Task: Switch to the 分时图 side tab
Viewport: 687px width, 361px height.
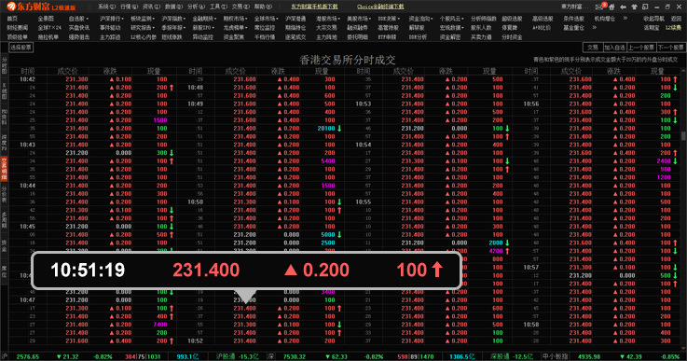Action: coord(4,65)
